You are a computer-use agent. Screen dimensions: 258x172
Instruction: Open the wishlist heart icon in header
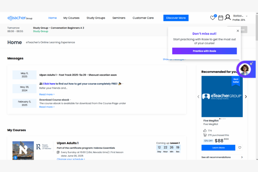tap(213, 18)
